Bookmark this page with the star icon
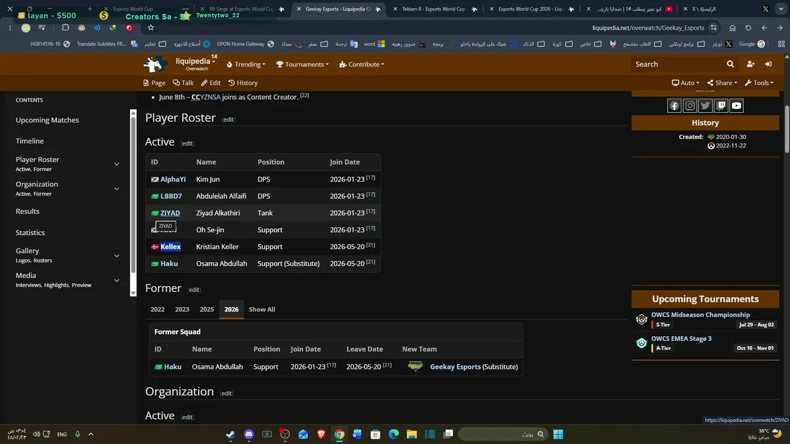790x444 pixels. tap(151, 28)
